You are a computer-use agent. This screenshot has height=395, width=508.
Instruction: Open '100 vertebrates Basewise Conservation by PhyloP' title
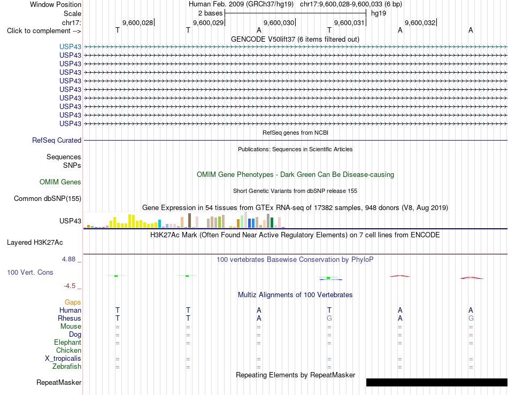coord(295,259)
